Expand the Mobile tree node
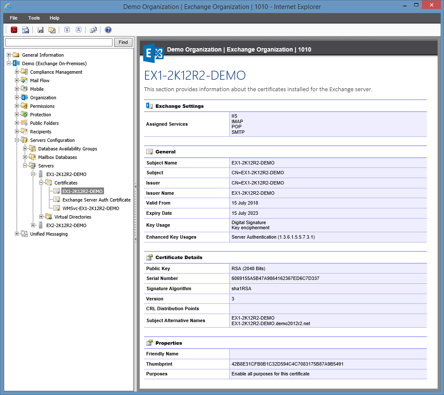 17,89
